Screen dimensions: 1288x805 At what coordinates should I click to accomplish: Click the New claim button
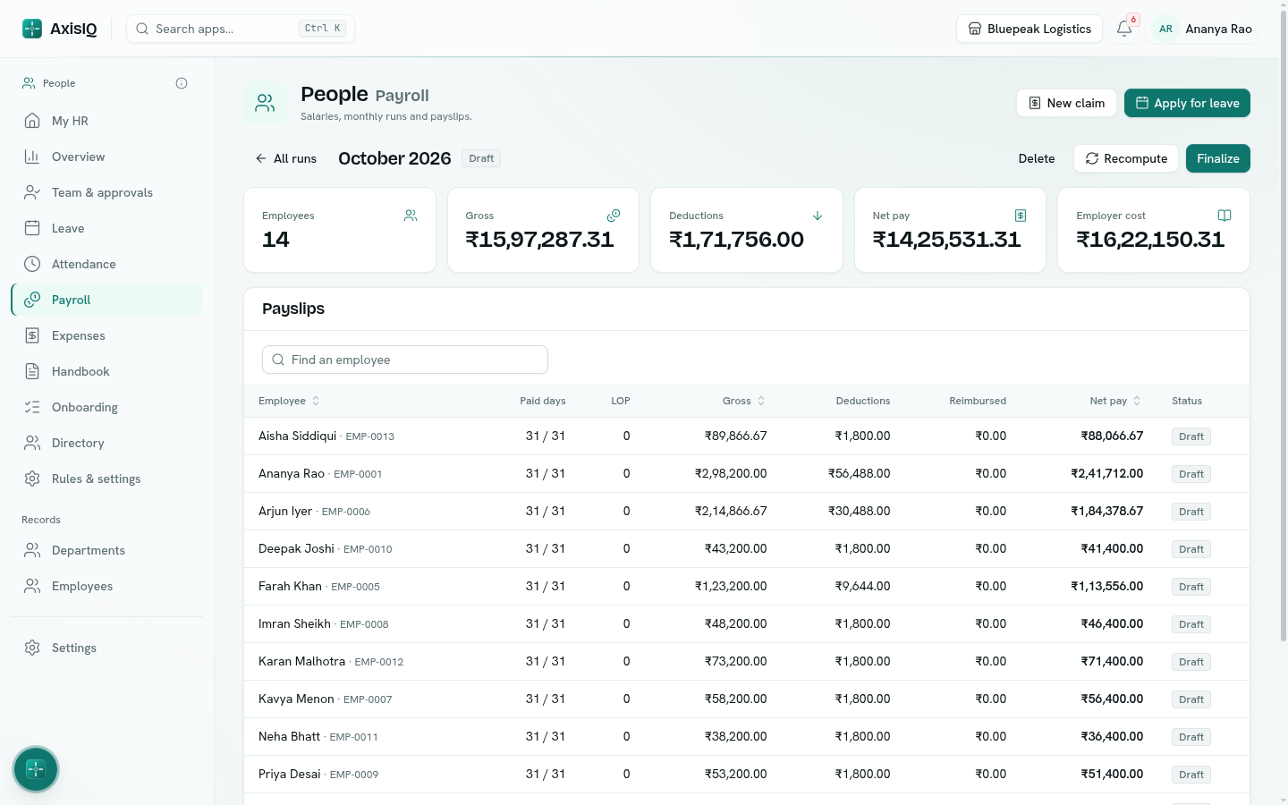coord(1066,103)
